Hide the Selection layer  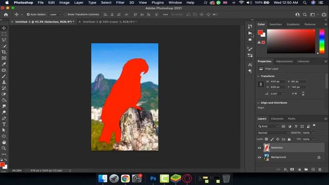point(259,148)
